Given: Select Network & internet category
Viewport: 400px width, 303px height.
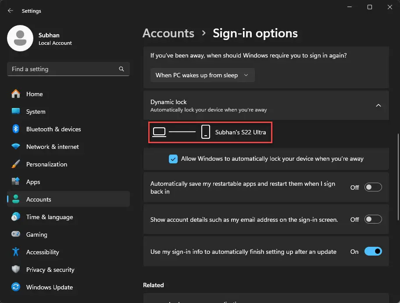Looking at the screenshot, I should pos(68,147).
